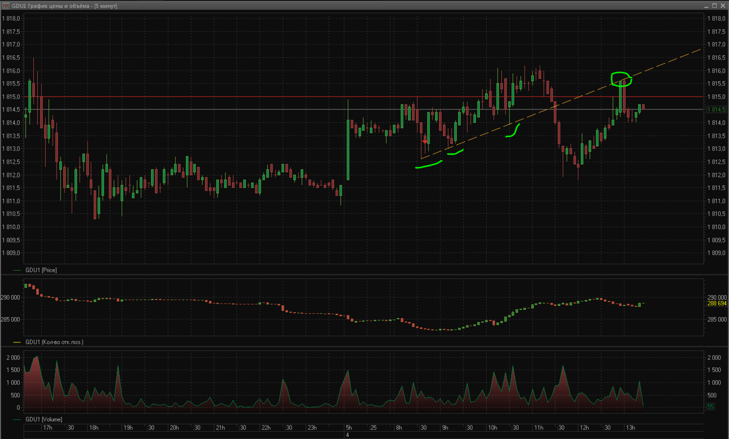This screenshot has width=729, height=439.
Task: Click the 17h label on the time axis
Action: tap(48, 428)
